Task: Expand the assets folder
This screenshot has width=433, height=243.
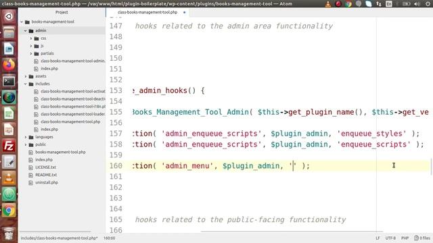Action: tap(26, 76)
